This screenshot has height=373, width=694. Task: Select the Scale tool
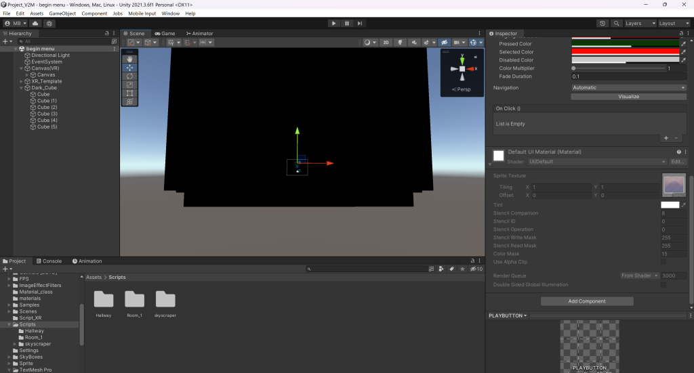[129, 85]
